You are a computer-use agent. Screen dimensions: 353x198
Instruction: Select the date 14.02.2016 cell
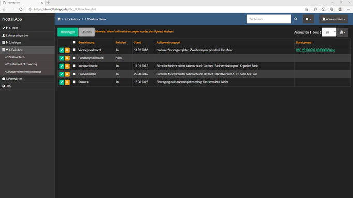(141, 50)
